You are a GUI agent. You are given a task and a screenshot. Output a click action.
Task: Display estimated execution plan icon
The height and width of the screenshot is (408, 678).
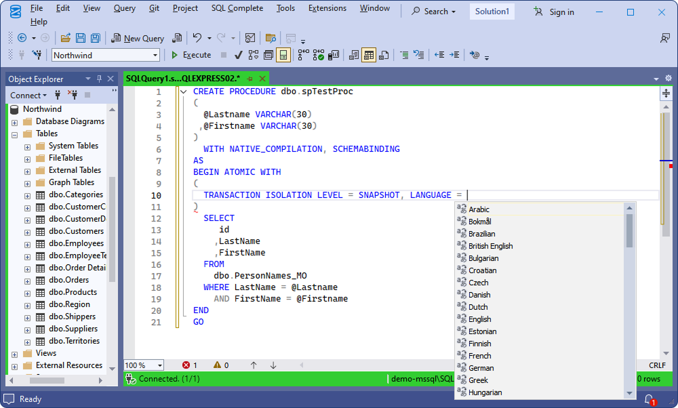pos(254,55)
